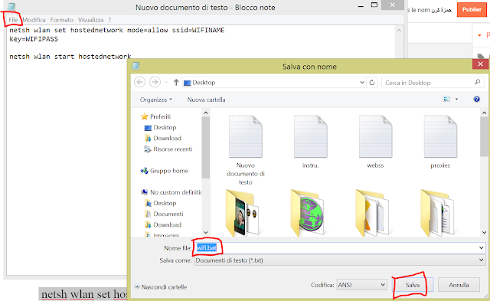Click the Back arrow in Salva con nome
Screen dimensions: 490x301
tap(139, 82)
